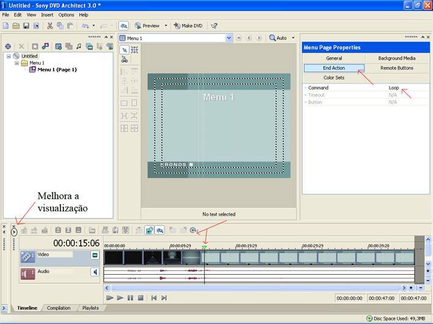The width and height of the screenshot is (433, 324).
Task: Click the Insert music note icon
Action: coord(79,46)
